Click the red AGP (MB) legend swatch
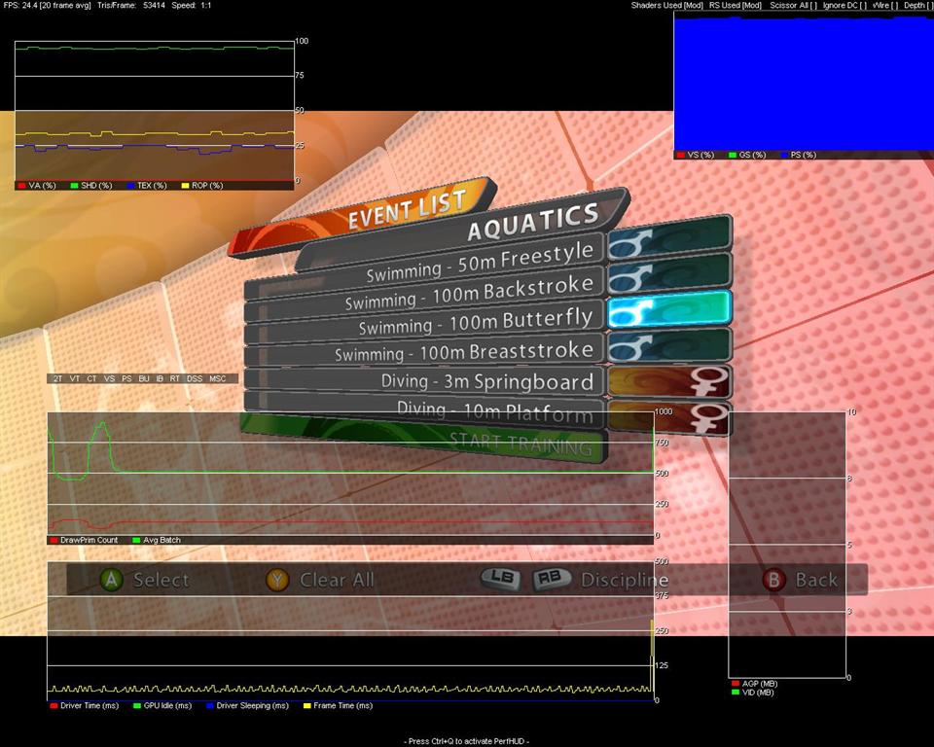Viewport: 934px width, 747px height. point(736,684)
